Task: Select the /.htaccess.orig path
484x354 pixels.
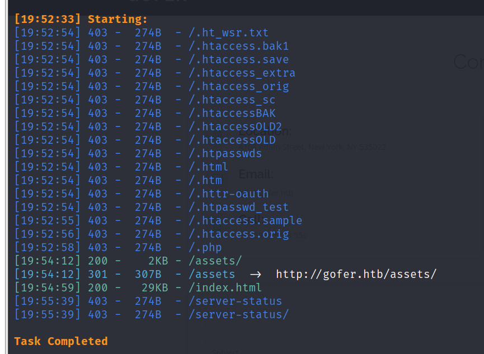Action: point(238,234)
